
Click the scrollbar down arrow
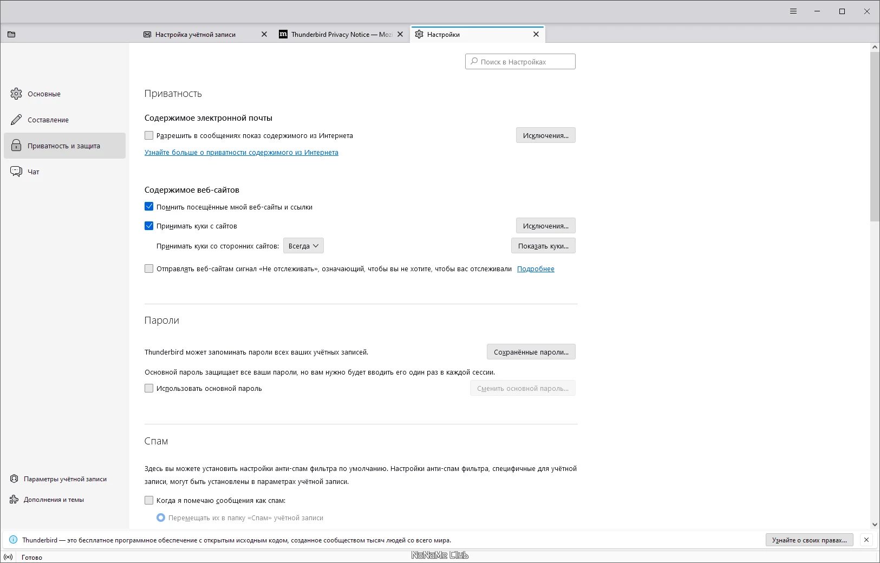pos(875,524)
